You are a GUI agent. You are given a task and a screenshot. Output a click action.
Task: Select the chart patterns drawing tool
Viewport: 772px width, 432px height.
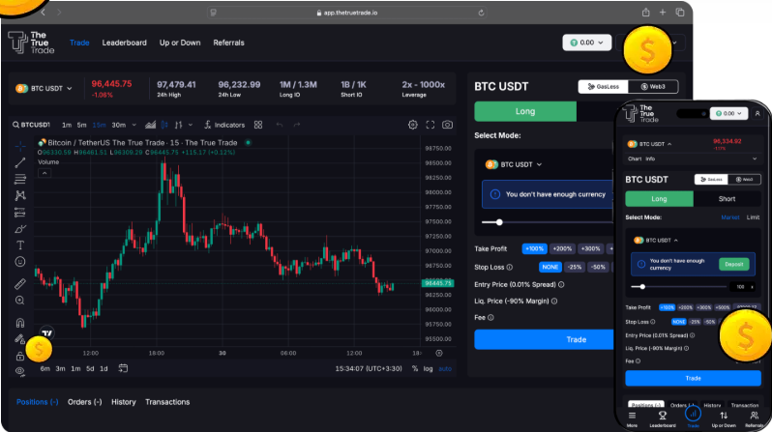click(x=20, y=195)
